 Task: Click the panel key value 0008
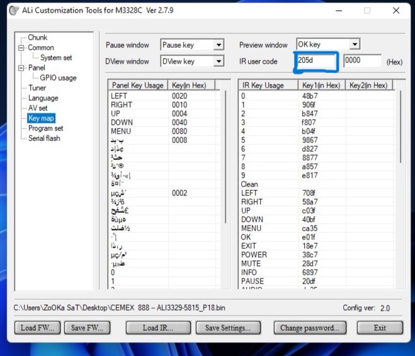coord(179,140)
